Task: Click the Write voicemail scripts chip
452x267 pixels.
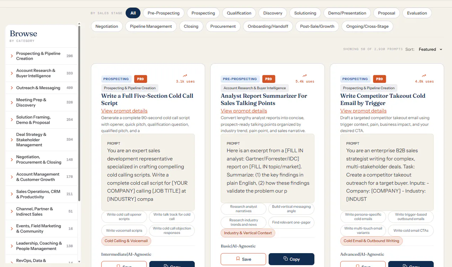Action: pos(124,231)
